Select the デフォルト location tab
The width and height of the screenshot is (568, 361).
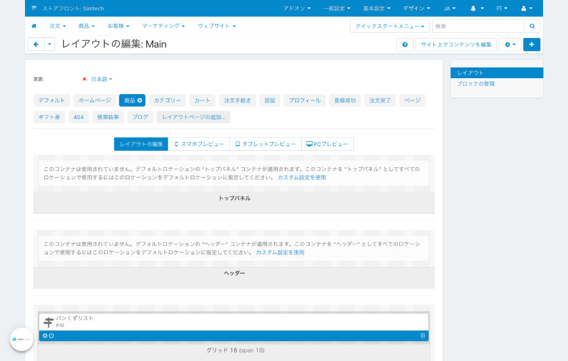pyautogui.click(x=52, y=100)
